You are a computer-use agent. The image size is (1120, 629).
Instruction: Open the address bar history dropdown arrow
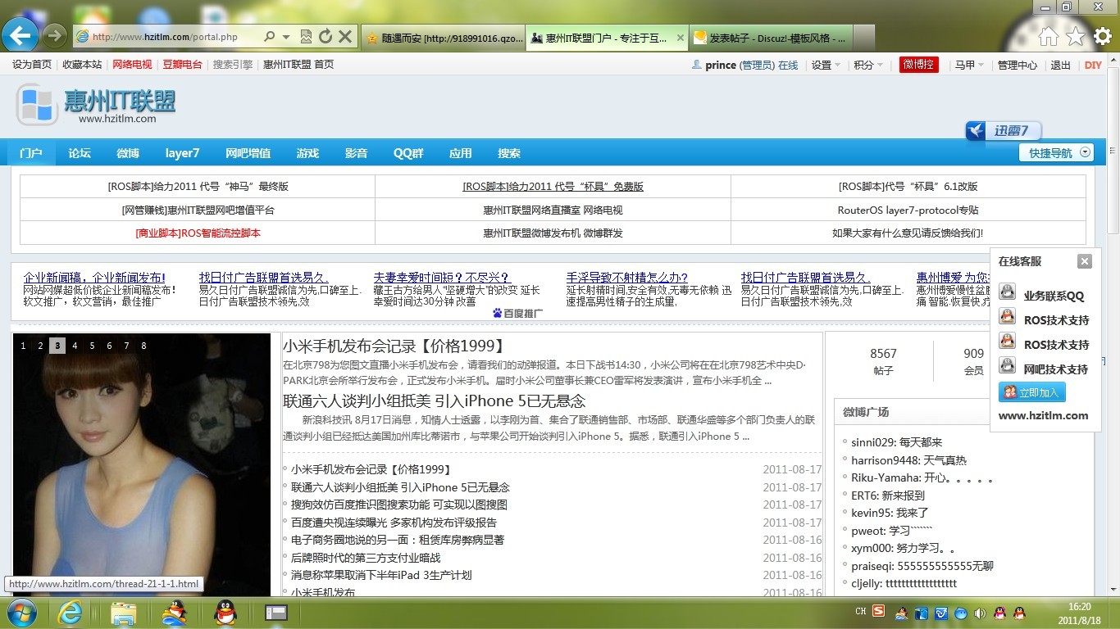[x=286, y=37]
